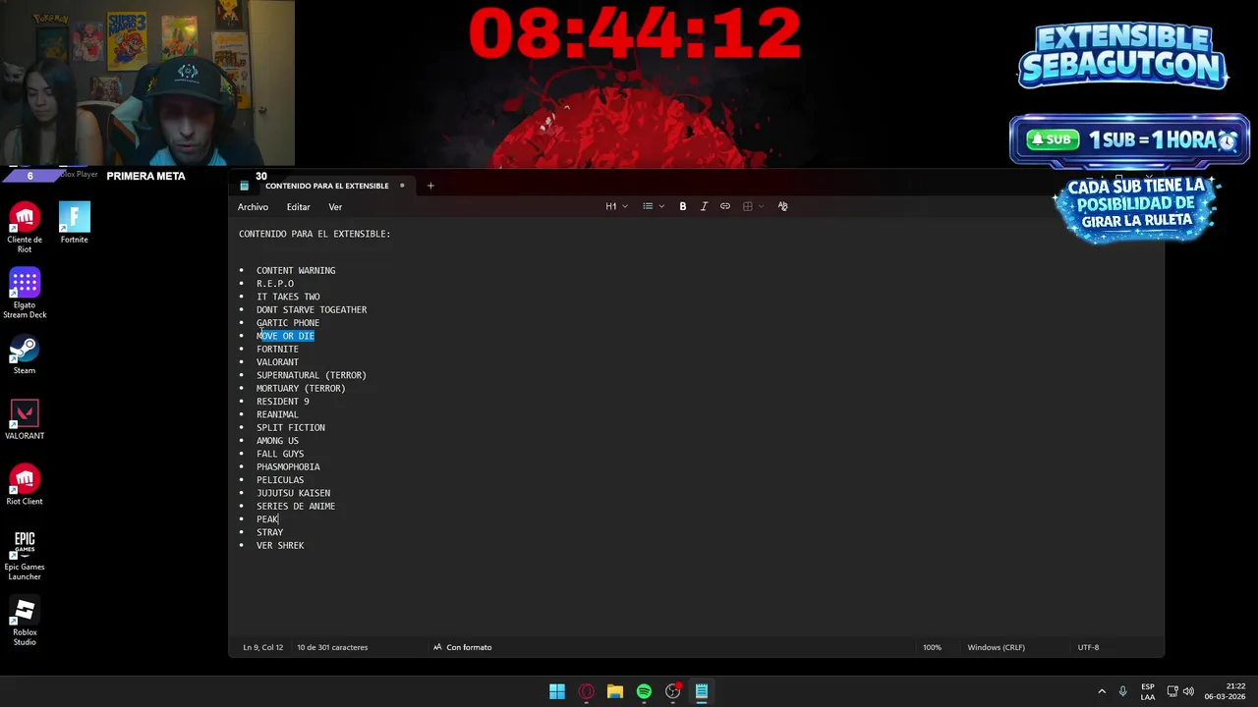Screen dimensions: 1258x707
Task: Click the highlighted MOVE OR DIE line
Action: coord(285,336)
